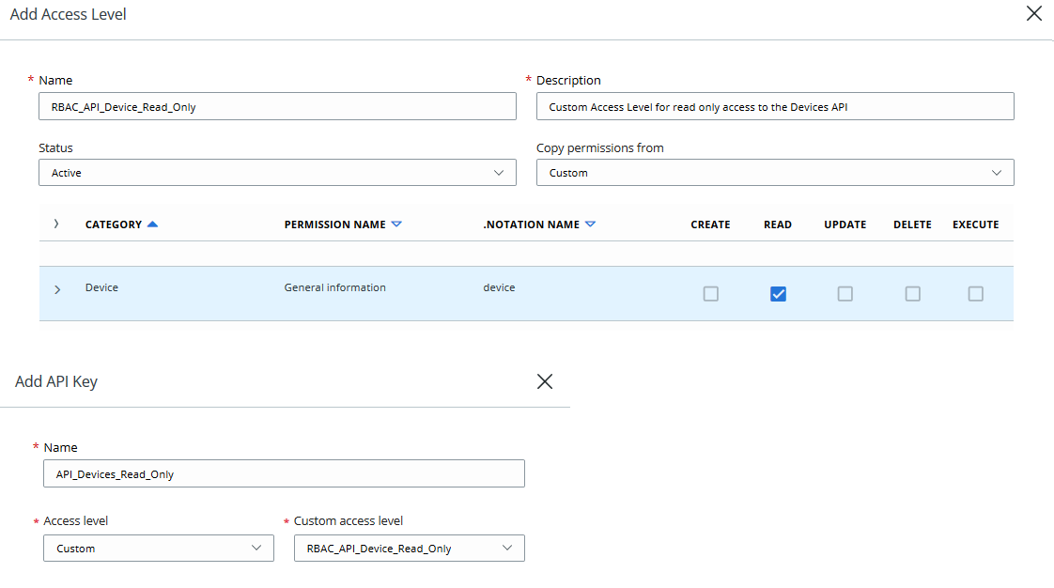The width and height of the screenshot is (1054, 588).
Task: Expand all rows using header chevron
Action: (x=56, y=224)
